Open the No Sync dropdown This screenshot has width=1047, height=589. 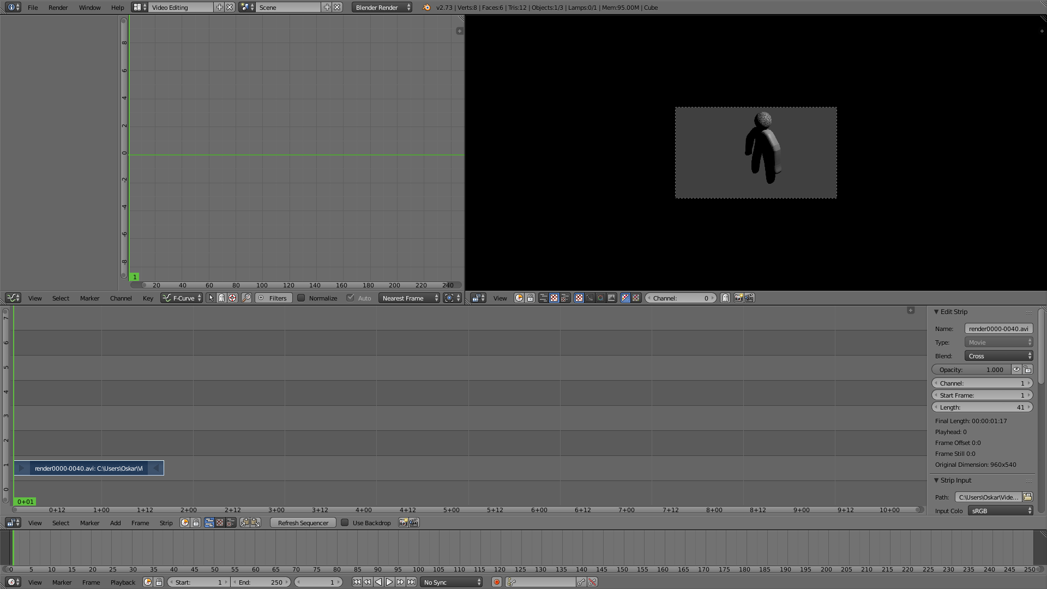click(x=452, y=582)
